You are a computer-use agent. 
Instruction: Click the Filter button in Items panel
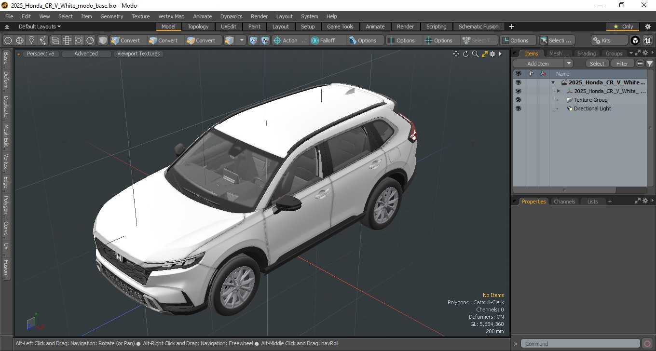pyautogui.click(x=623, y=64)
